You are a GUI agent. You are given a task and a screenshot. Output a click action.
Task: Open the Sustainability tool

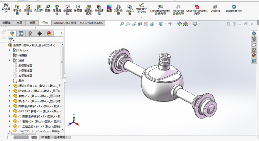pyautogui.click(x=234, y=8)
